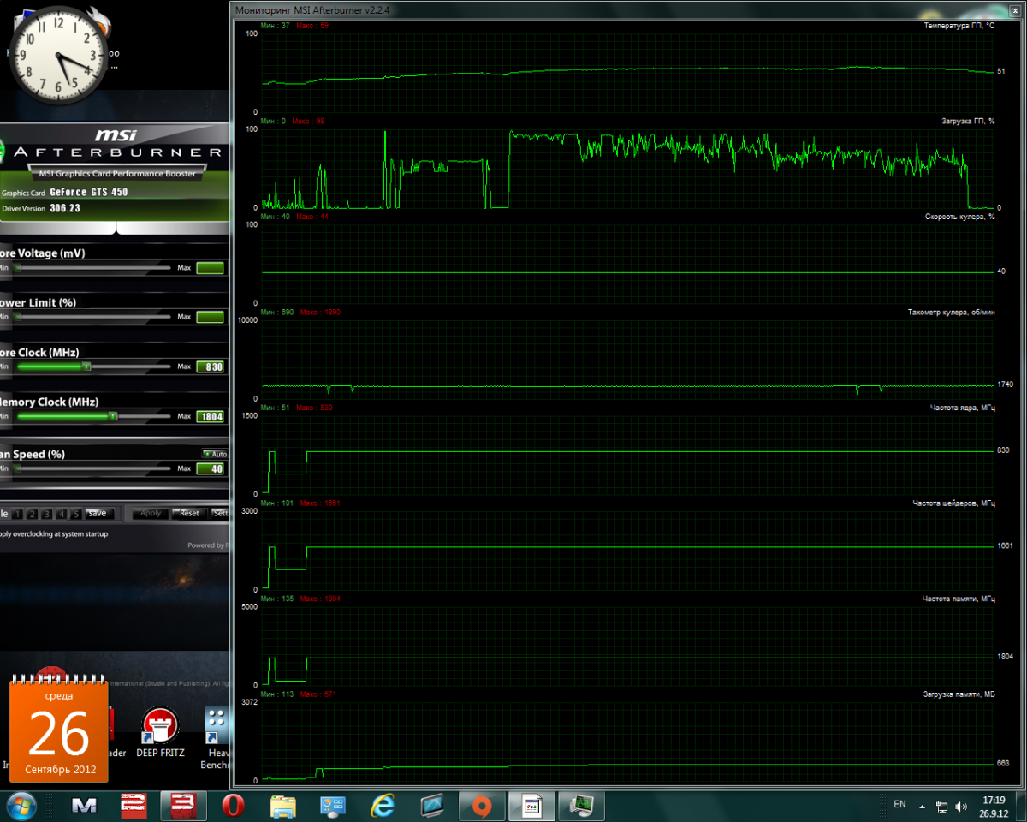This screenshot has width=1027, height=822.
Task: Open the DEEP FRITZ desktop shortcut
Action: [160, 732]
